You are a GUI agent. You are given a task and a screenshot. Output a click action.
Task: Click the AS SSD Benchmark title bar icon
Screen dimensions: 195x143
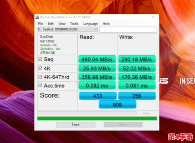pos(37,17)
